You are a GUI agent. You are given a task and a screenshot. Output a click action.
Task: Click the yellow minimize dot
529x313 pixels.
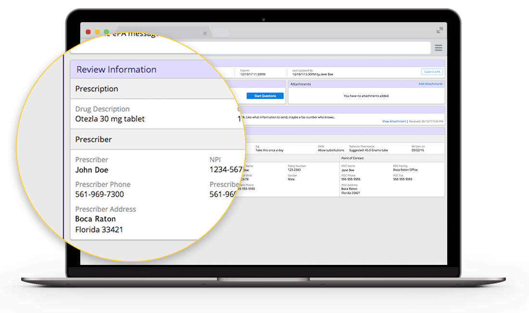[x=97, y=32]
